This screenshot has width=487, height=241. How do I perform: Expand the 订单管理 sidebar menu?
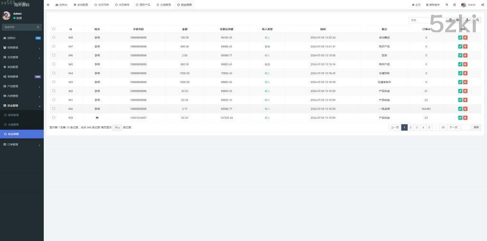click(21, 144)
